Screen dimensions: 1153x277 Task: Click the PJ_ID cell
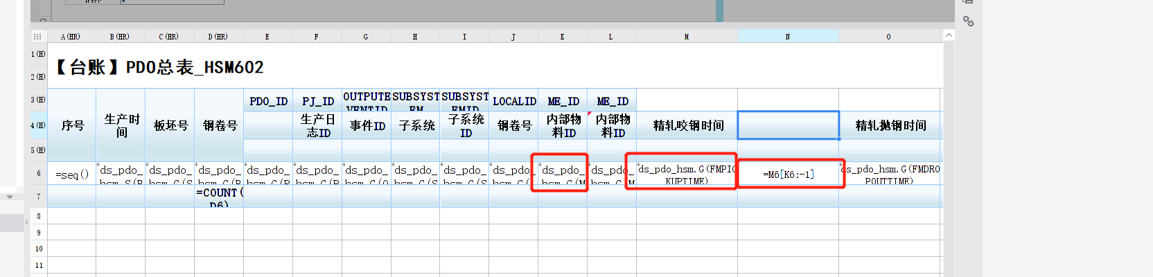tap(317, 101)
